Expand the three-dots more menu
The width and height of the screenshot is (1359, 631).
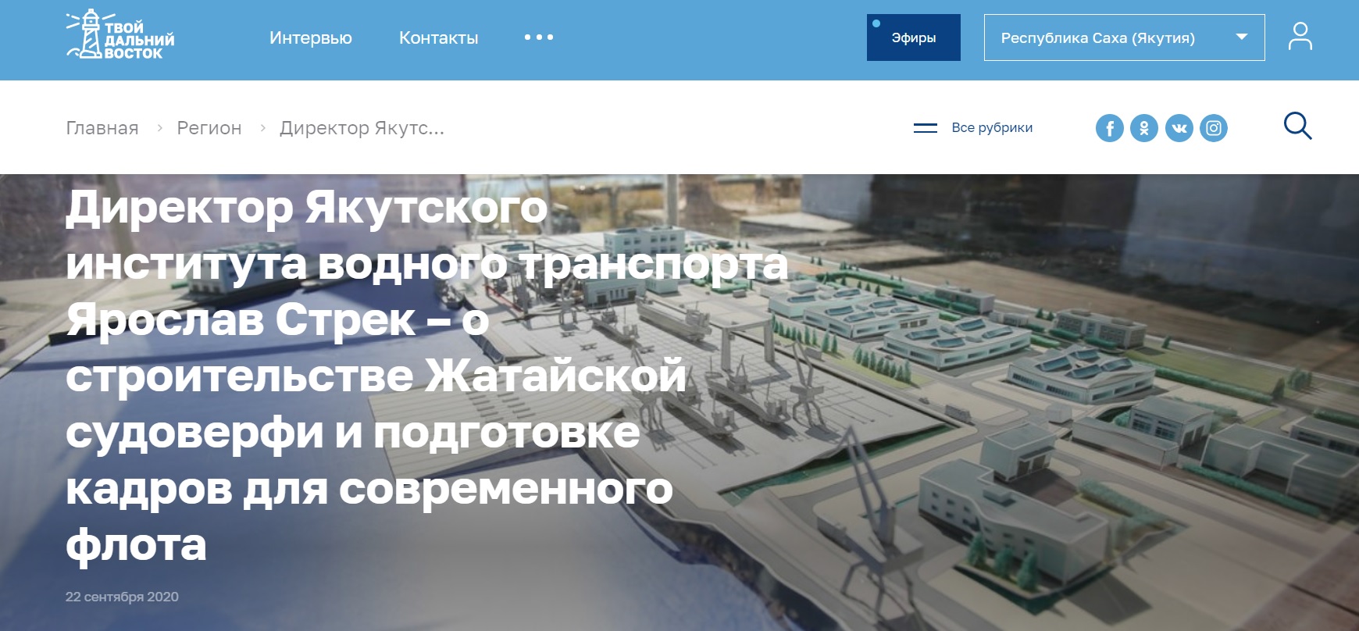539,37
